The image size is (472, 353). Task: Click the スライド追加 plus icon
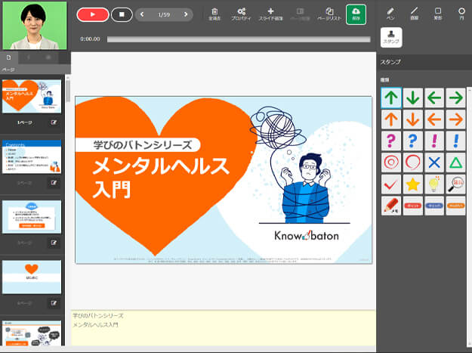coord(270,14)
